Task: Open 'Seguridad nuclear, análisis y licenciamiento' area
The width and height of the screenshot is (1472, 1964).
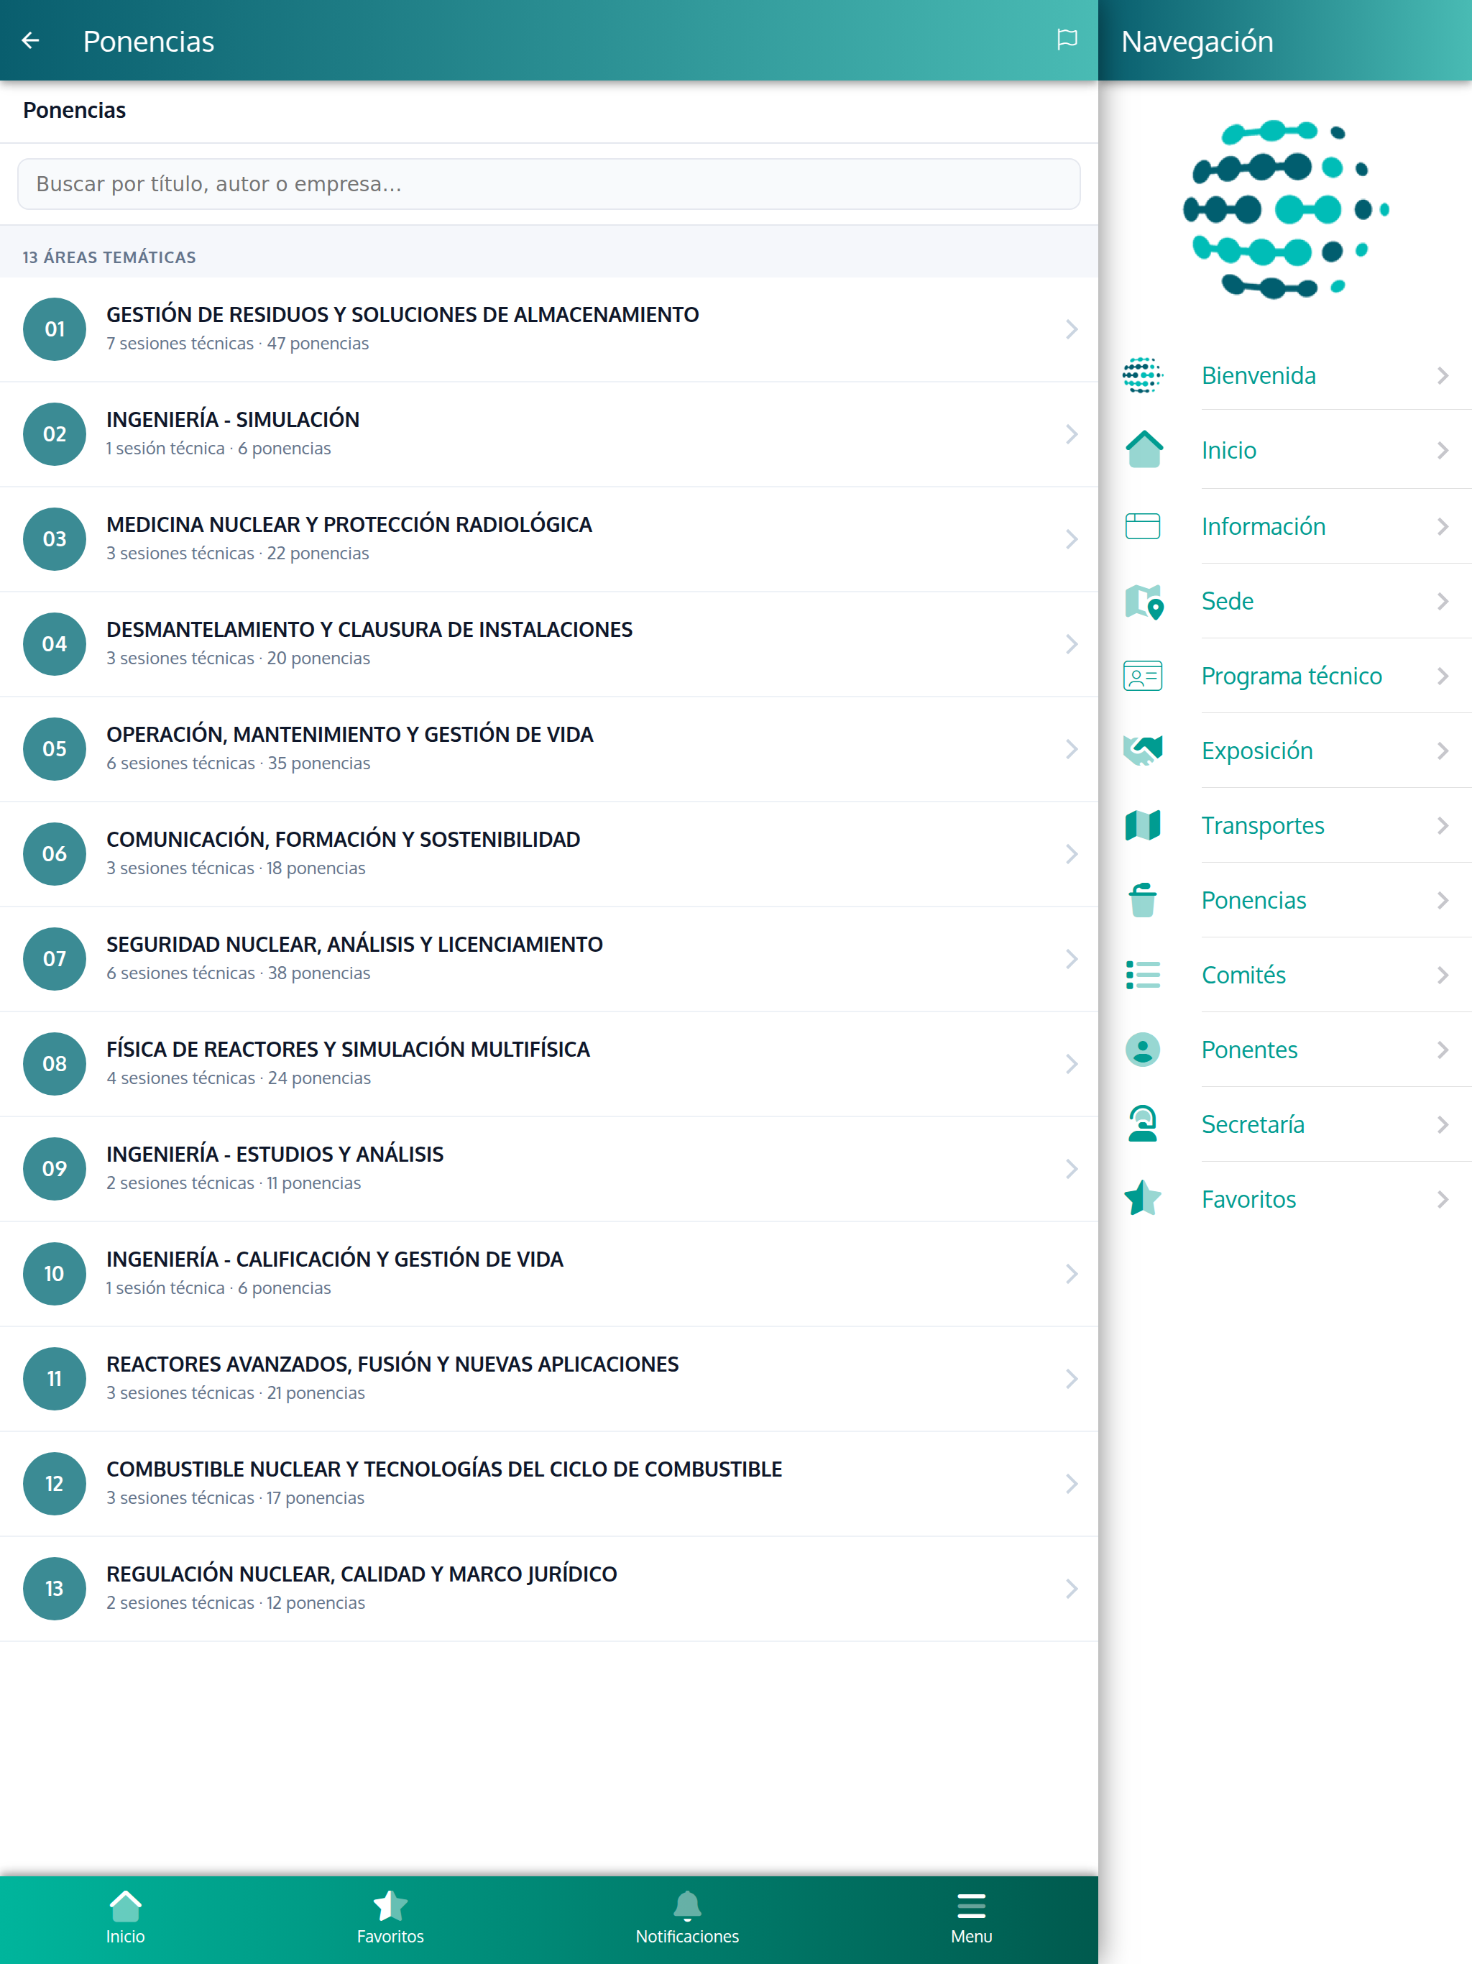Action: [x=548, y=959]
